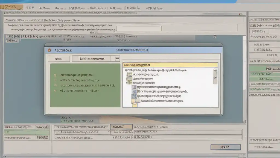Open the dropdown arrow next to dialog combo box
This screenshot has width=280, height=158.
coord(117,59)
